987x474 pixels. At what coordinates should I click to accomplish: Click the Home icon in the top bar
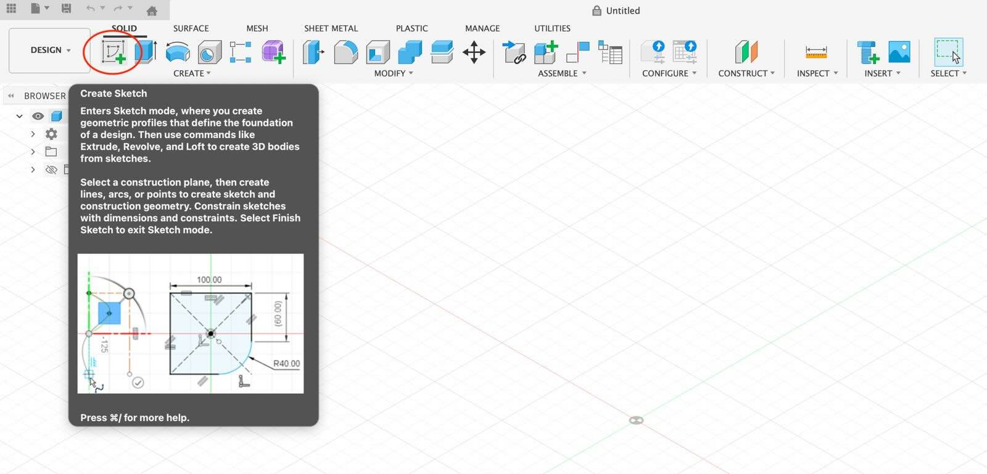point(152,10)
